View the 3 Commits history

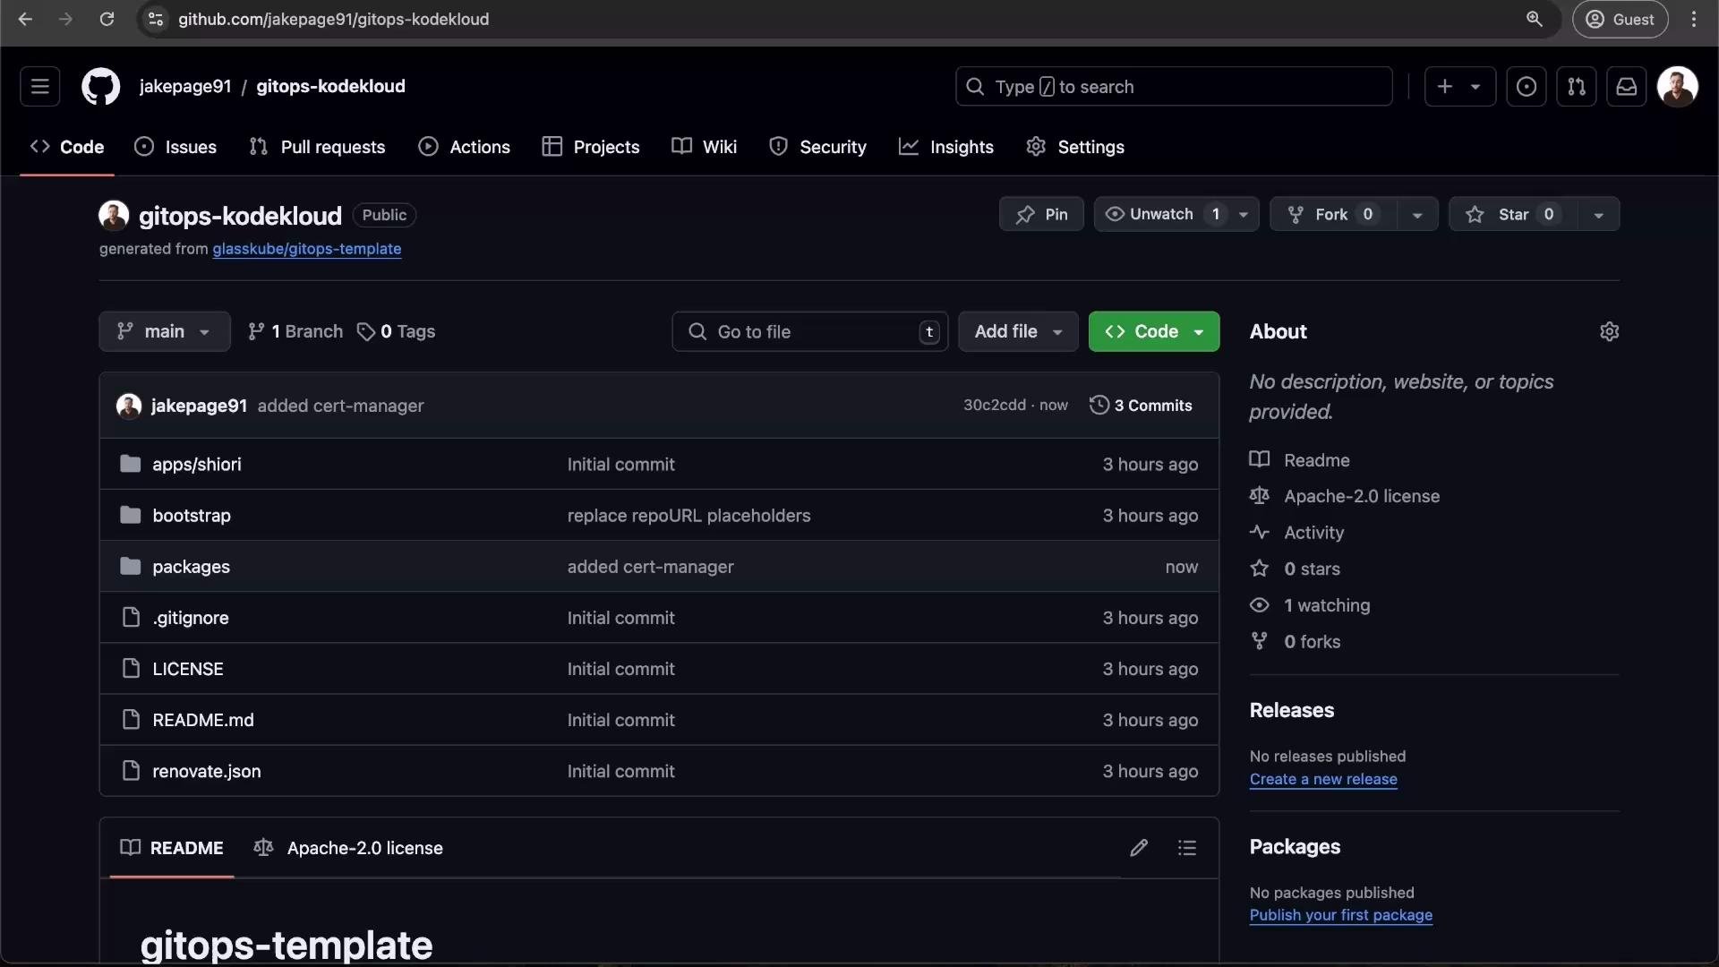pyautogui.click(x=1141, y=406)
